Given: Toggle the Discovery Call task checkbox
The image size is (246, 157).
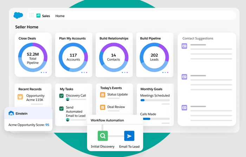Looking at the screenshot, I should [61, 96].
